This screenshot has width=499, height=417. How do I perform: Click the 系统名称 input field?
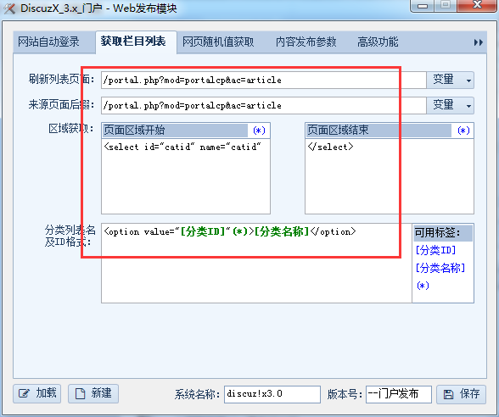[x=272, y=394]
